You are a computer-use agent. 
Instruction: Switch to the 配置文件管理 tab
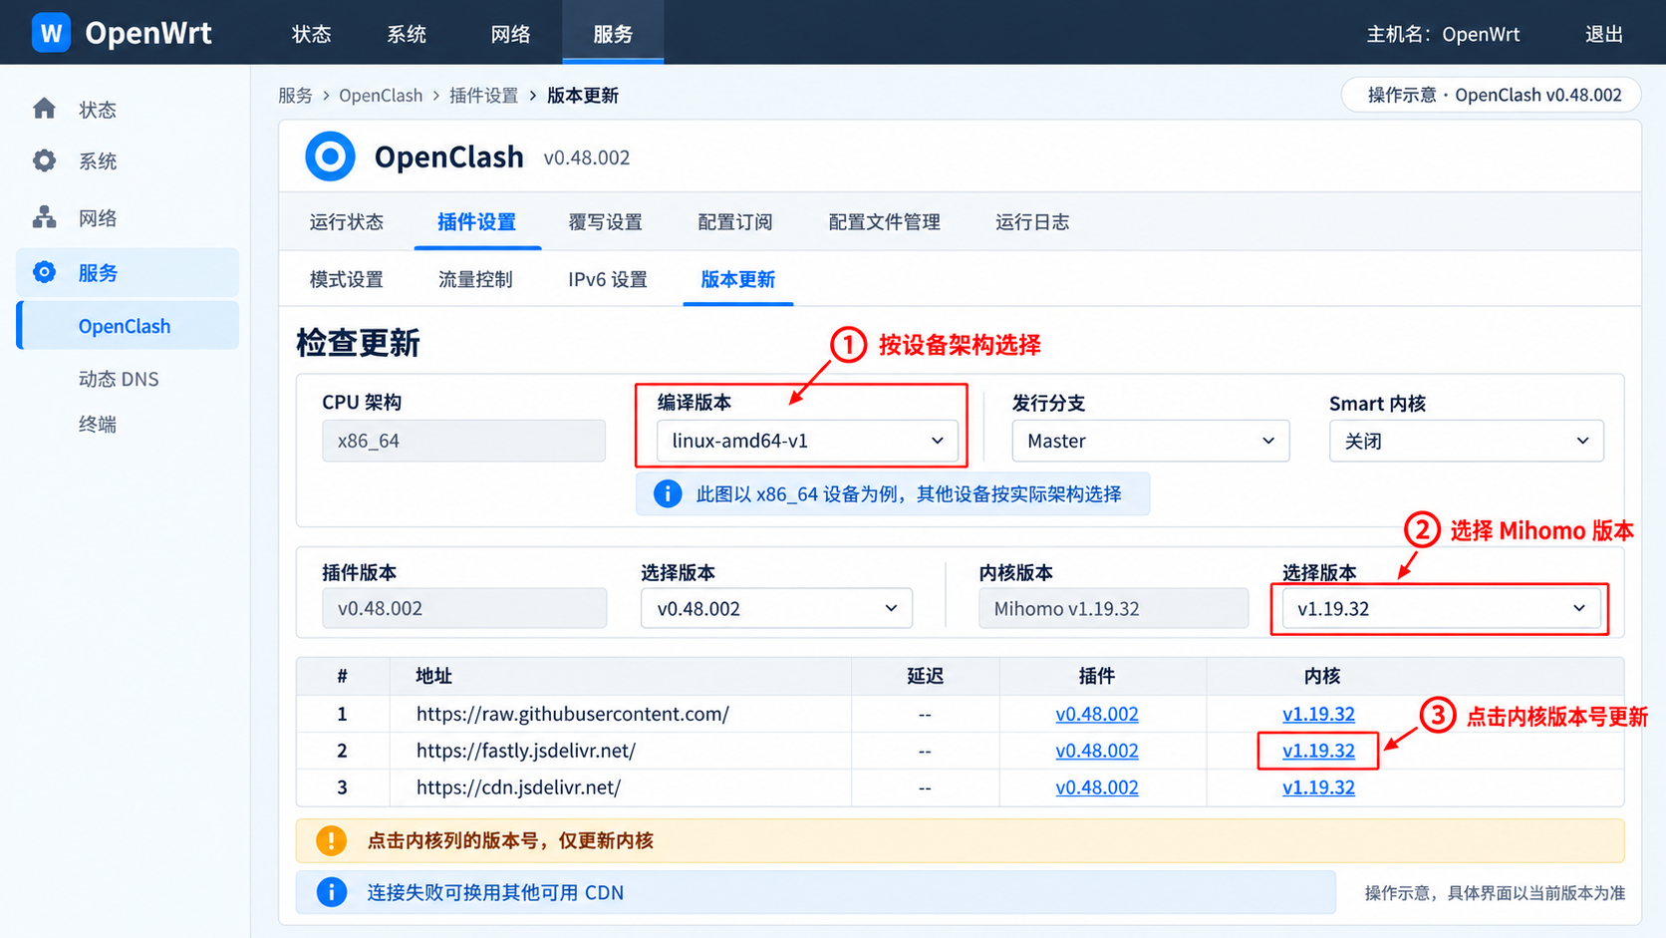click(x=884, y=221)
